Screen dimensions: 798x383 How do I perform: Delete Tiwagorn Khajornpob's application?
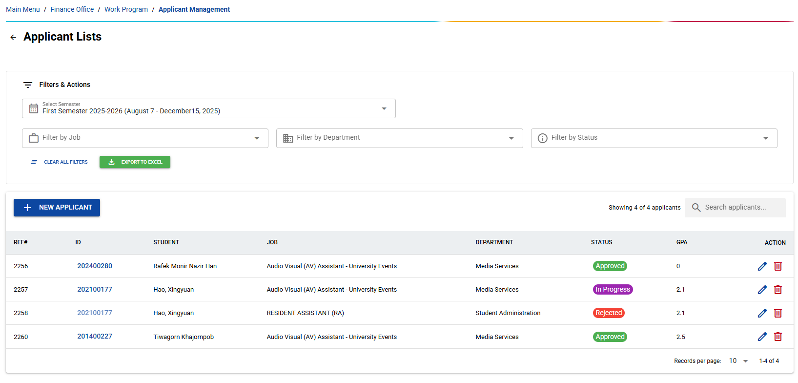click(x=778, y=337)
